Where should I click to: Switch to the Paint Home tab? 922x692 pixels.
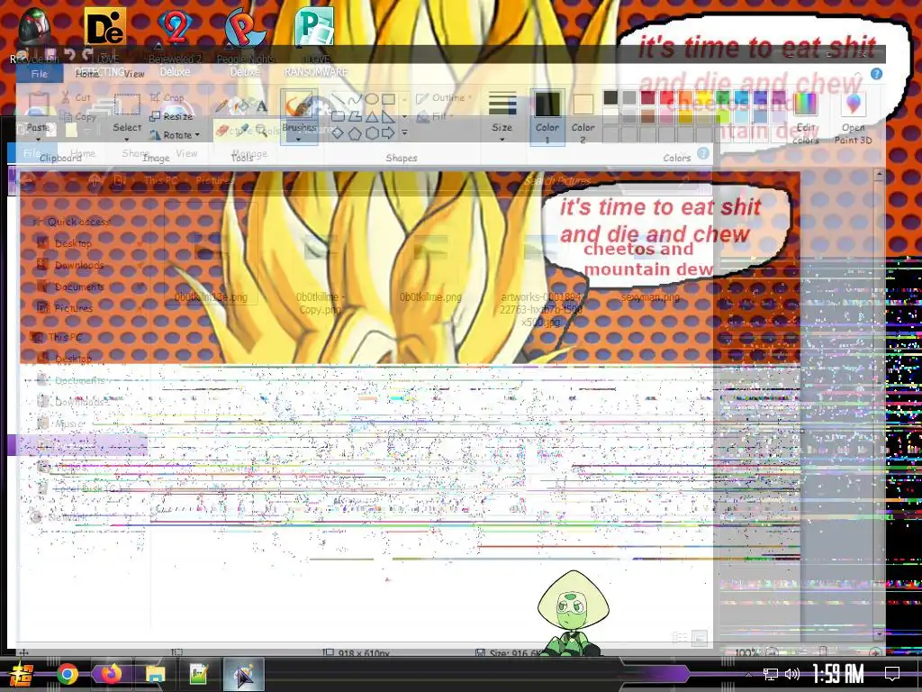click(87, 74)
